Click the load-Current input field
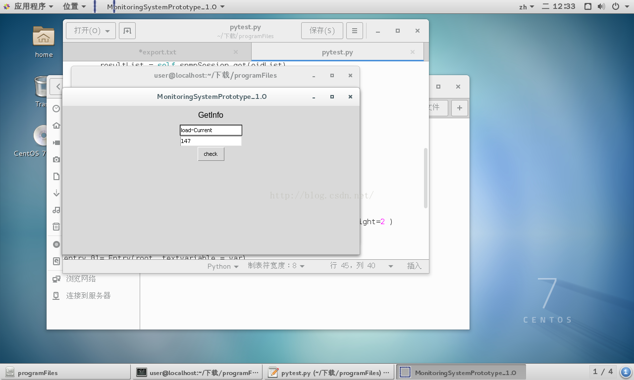 211,130
